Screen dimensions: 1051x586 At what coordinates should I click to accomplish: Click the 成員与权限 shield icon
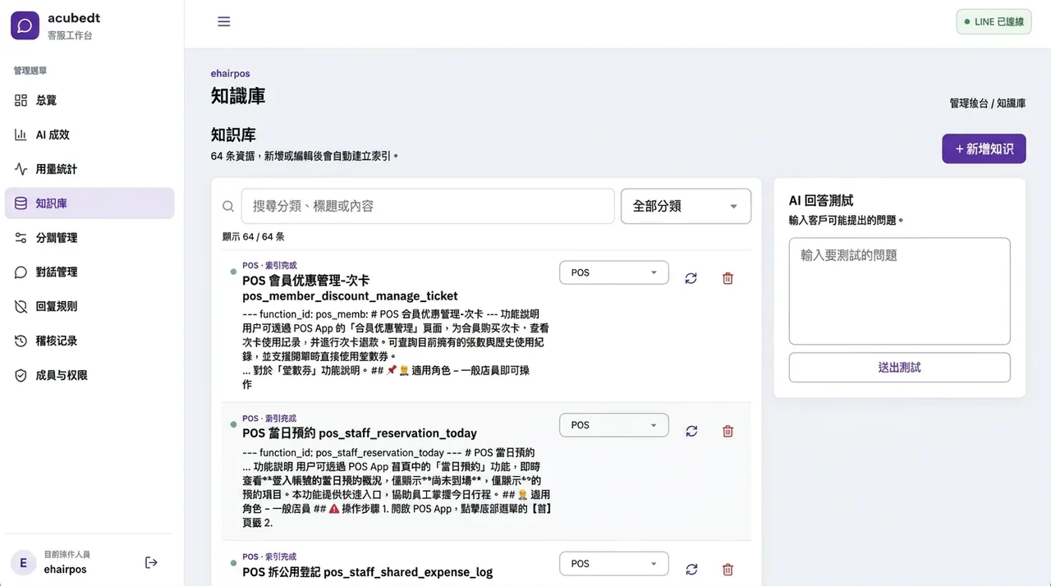(21, 375)
